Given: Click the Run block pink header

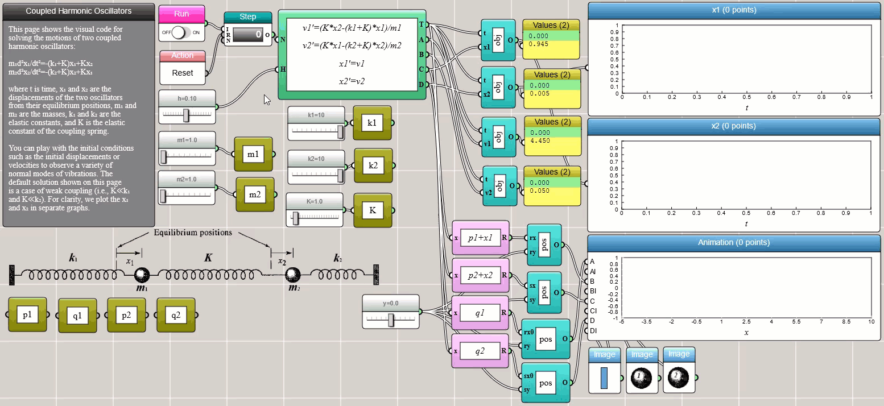Looking at the screenshot, I should (x=181, y=13).
